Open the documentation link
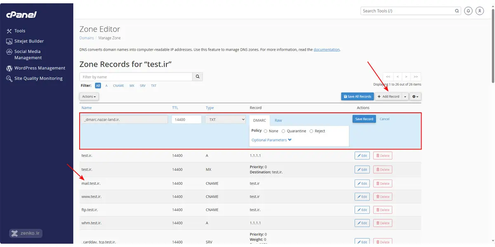Screen dimensions: 495x247 tap(326, 49)
